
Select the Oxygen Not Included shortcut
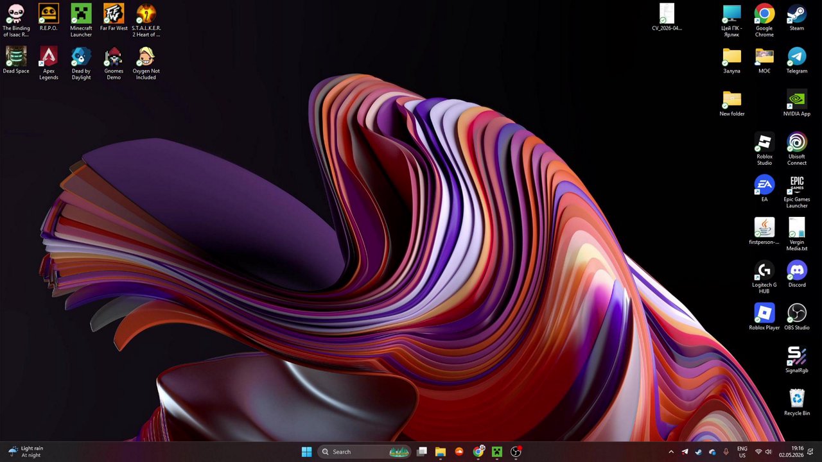(146, 63)
